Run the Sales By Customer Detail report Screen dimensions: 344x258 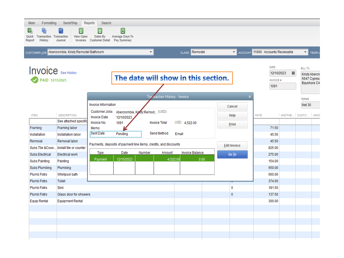click(100, 35)
